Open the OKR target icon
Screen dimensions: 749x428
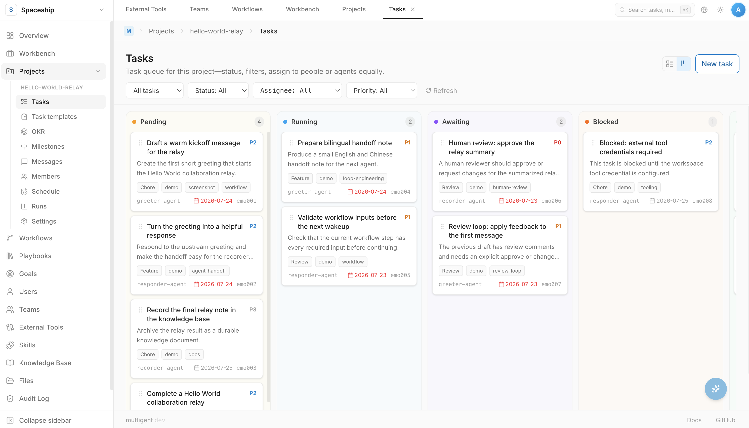[24, 132]
